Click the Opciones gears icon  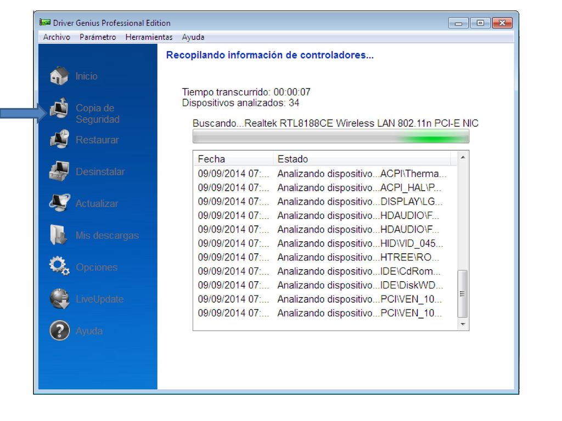59,267
